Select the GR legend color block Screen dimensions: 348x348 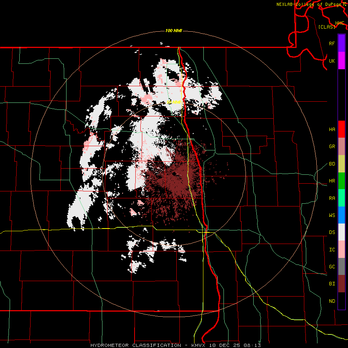coord(341,147)
